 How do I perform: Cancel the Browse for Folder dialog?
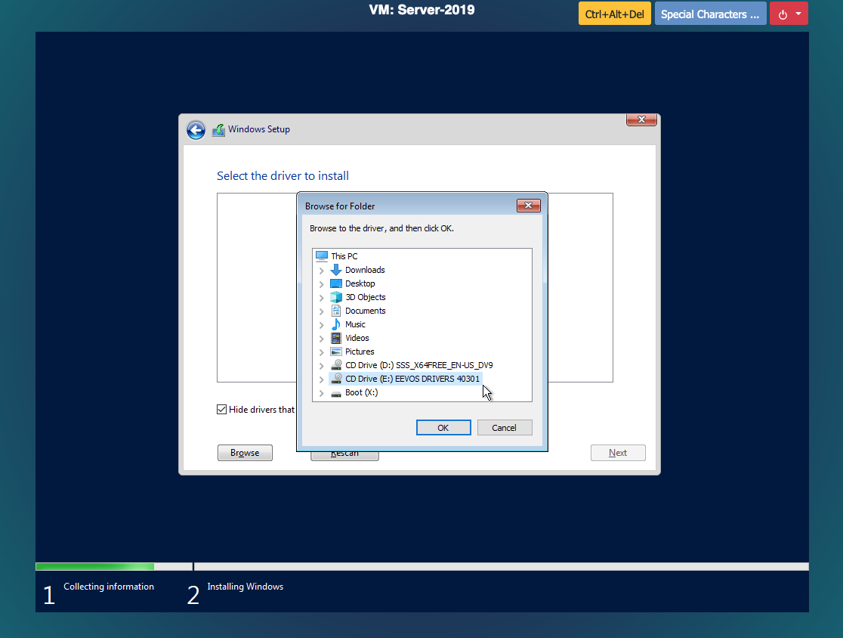point(505,428)
